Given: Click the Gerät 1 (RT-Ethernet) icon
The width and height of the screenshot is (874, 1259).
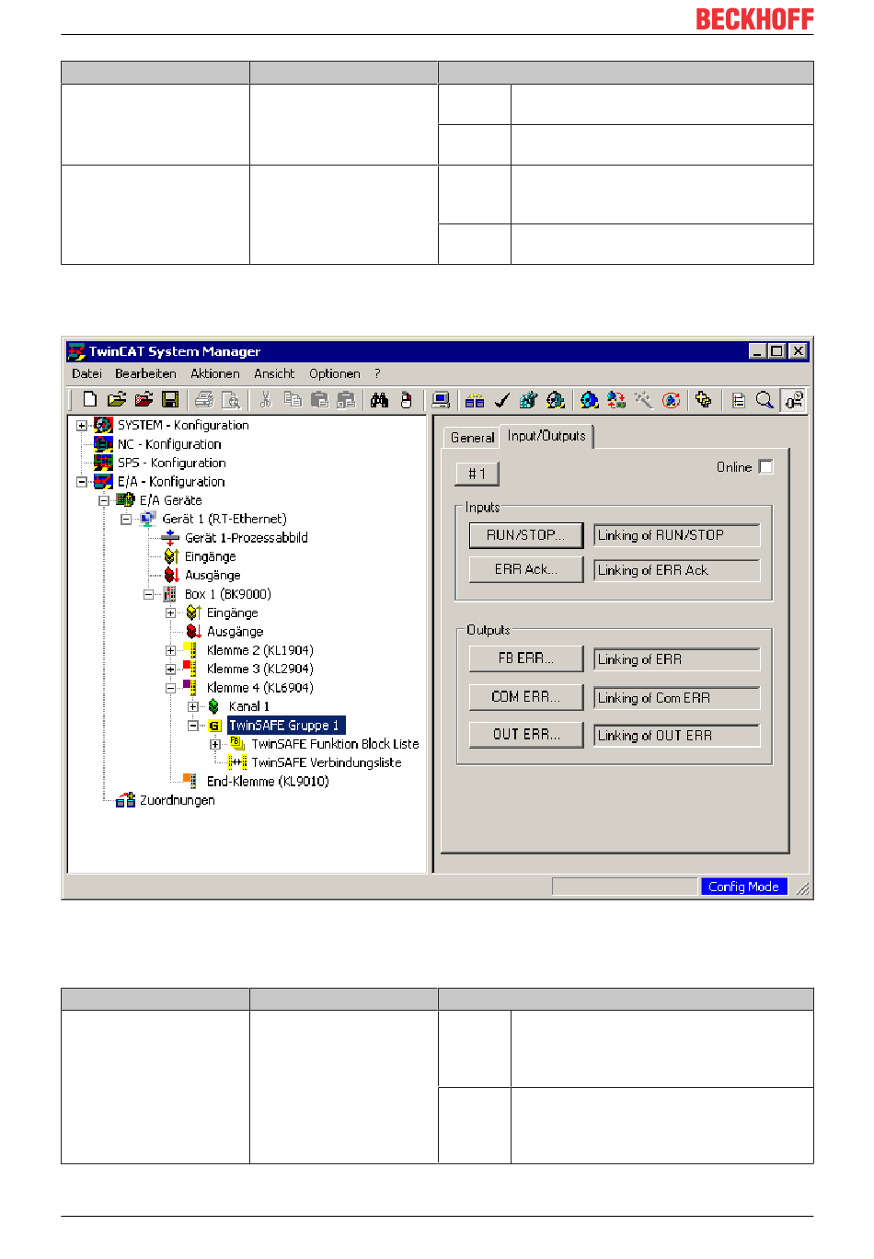Looking at the screenshot, I should coord(148,519).
